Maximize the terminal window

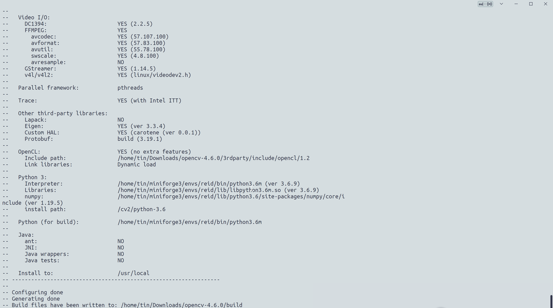coord(531,4)
